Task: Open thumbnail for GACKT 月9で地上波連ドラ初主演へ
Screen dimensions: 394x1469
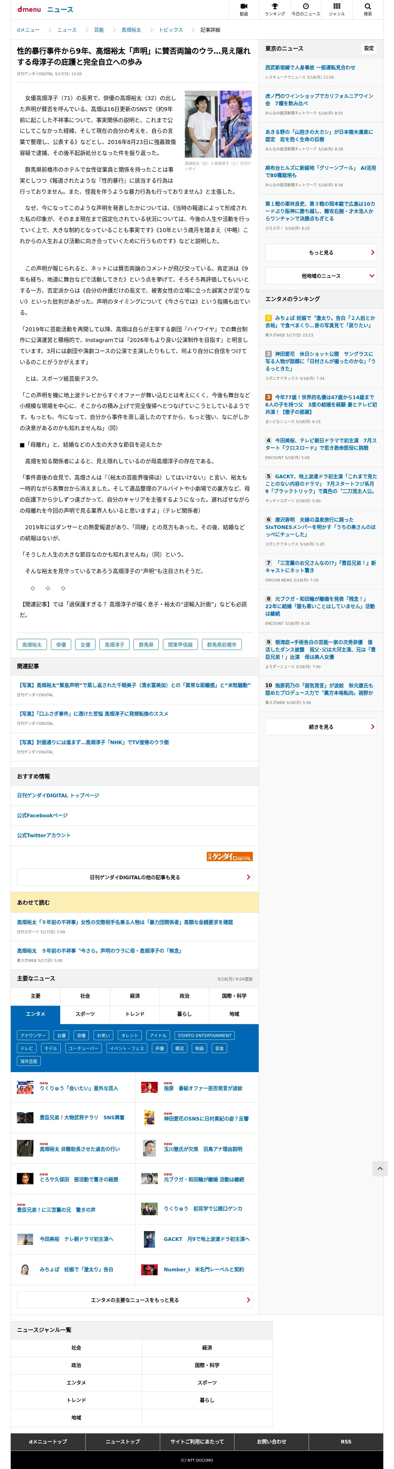Action: (149, 1239)
